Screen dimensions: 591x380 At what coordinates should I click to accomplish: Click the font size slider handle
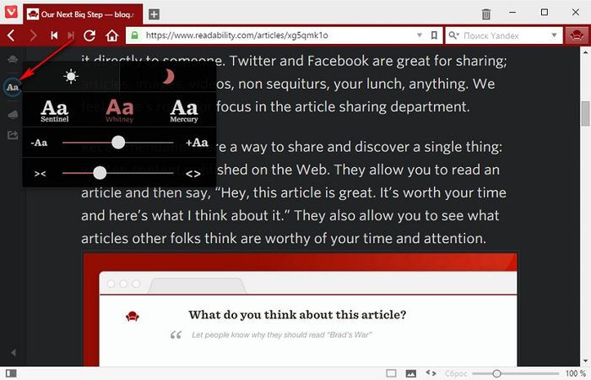click(x=118, y=143)
